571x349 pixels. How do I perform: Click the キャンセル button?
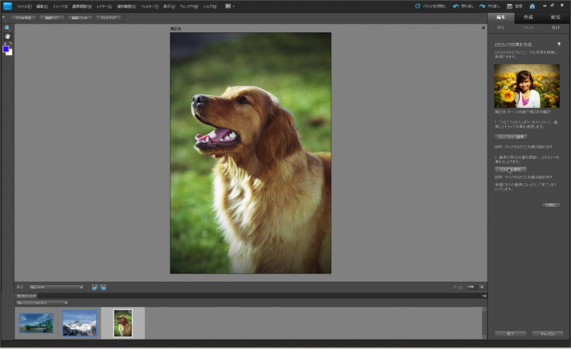coord(547,333)
